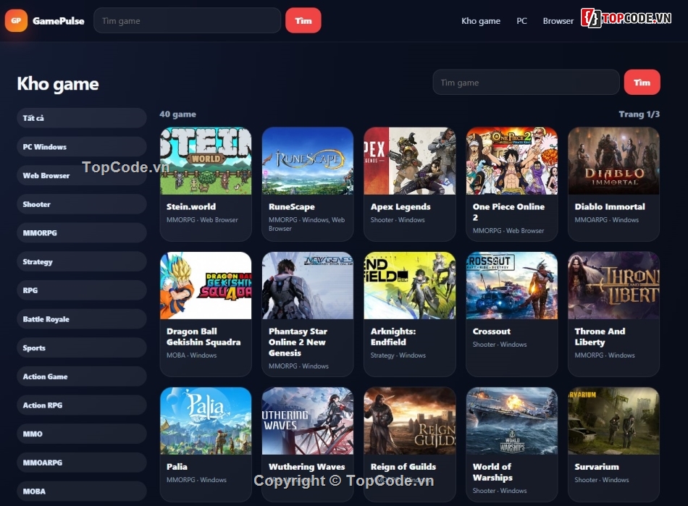The image size is (688, 506).
Task: Open the Diablo Immortal cover image
Action: pyautogui.click(x=613, y=161)
